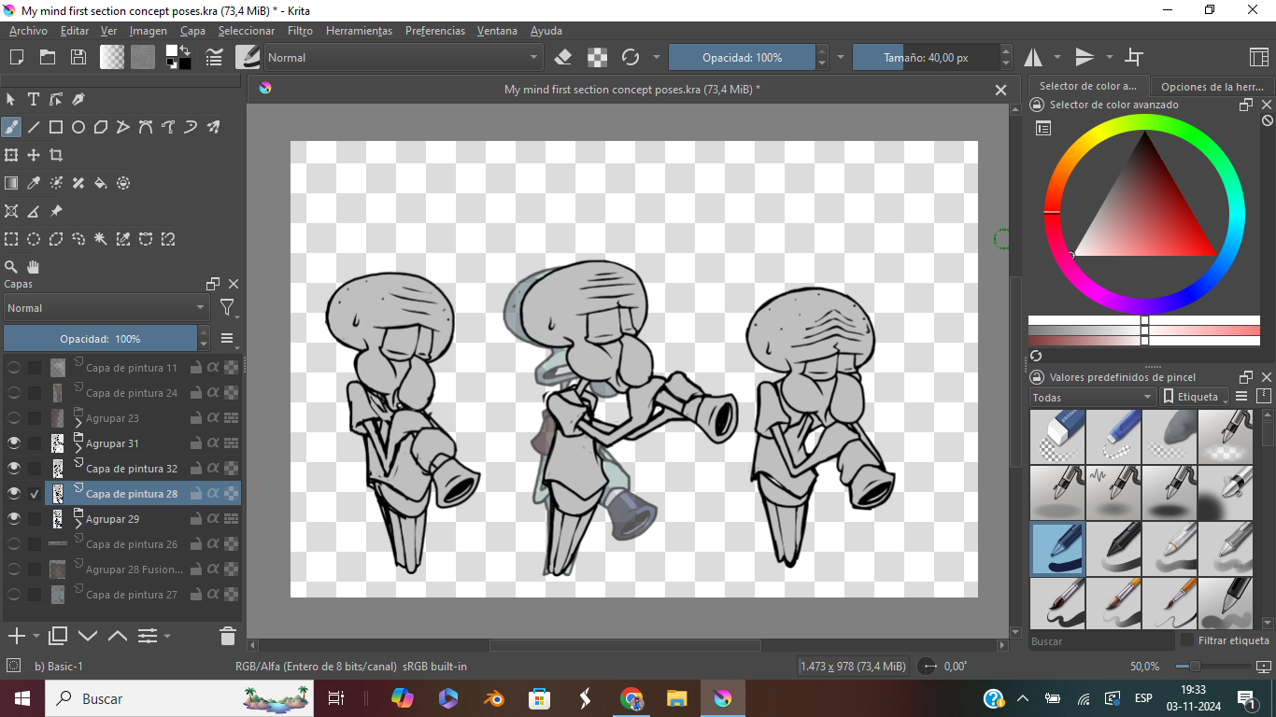Select the Contiguous Selection magic wand tool
The height and width of the screenshot is (717, 1276).
tap(101, 239)
